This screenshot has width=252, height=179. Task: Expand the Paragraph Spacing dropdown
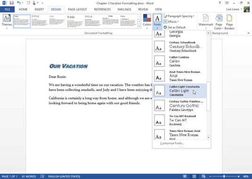pyautogui.click(x=179, y=16)
